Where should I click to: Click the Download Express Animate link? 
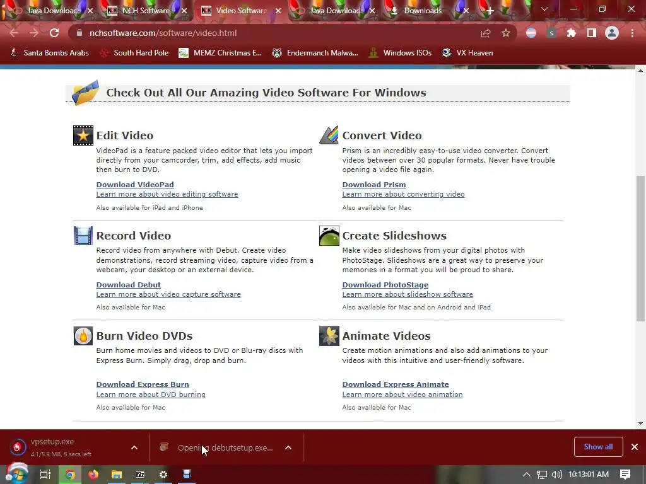tap(396, 384)
